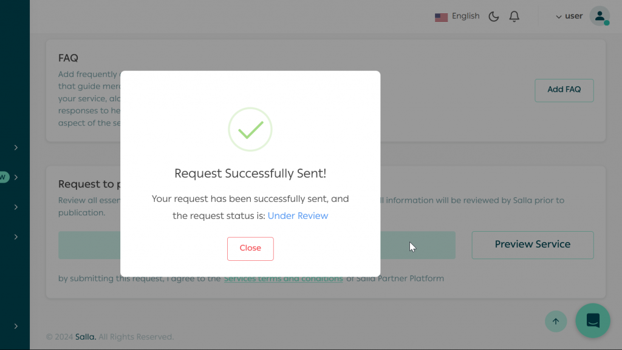622x350 pixels.
Task: Open the chat support widget
Action: coord(593,320)
